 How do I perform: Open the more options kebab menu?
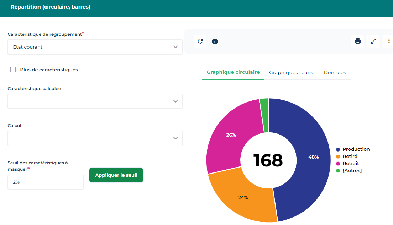point(389,42)
